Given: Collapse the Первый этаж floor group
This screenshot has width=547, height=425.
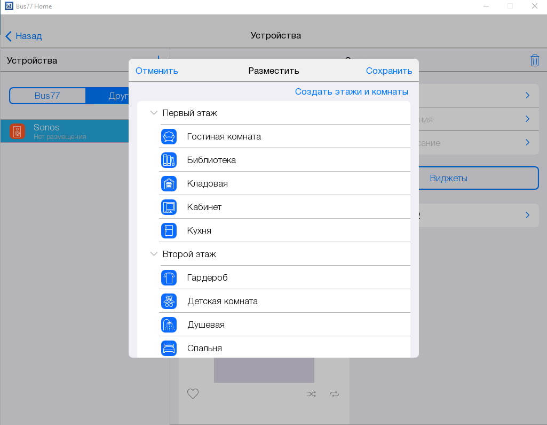Looking at the screenshot, I should 154,113.
